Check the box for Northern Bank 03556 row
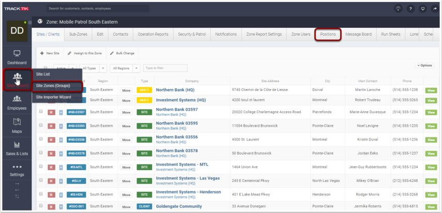 [41, 139]
